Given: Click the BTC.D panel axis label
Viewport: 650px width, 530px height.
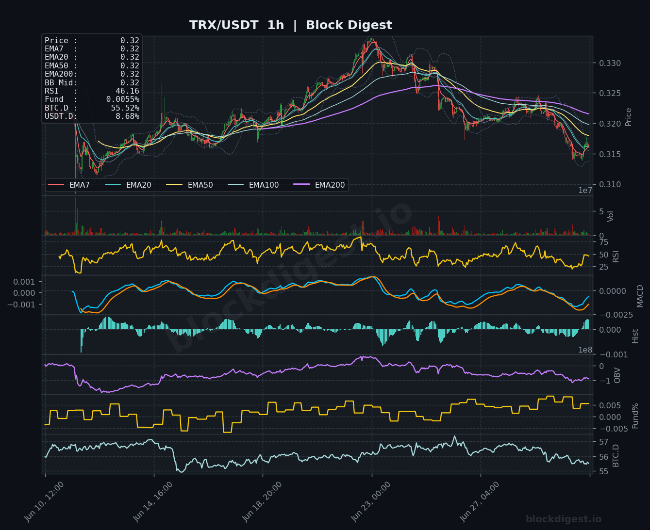Looking at the screenshot, I should (616, 455).
